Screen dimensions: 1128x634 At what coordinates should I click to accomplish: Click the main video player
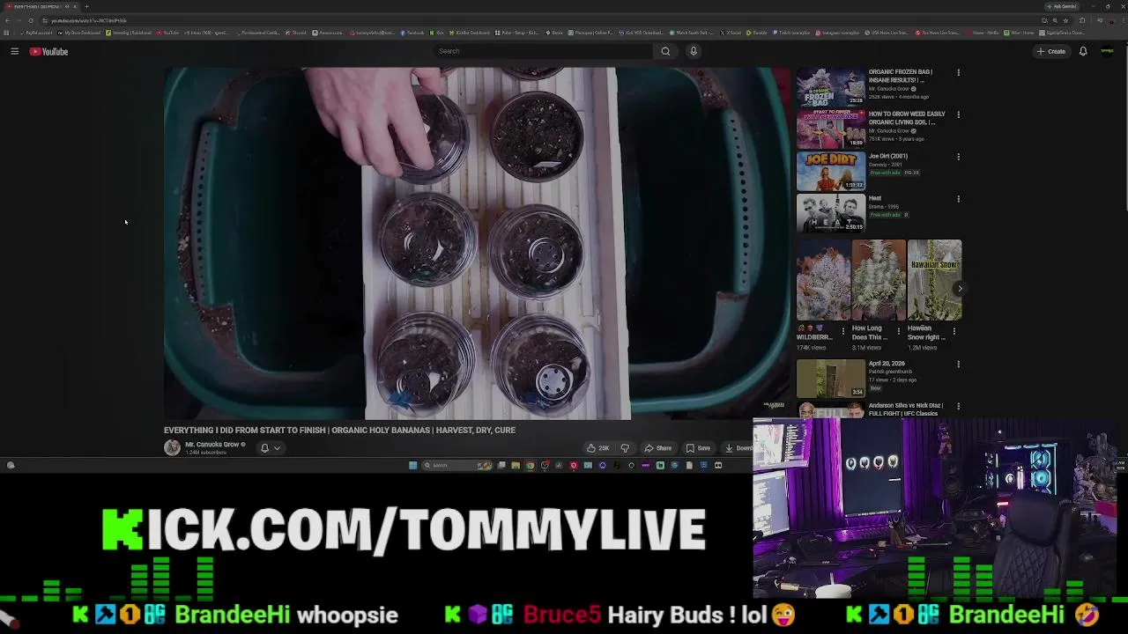(x=477, y=244)
